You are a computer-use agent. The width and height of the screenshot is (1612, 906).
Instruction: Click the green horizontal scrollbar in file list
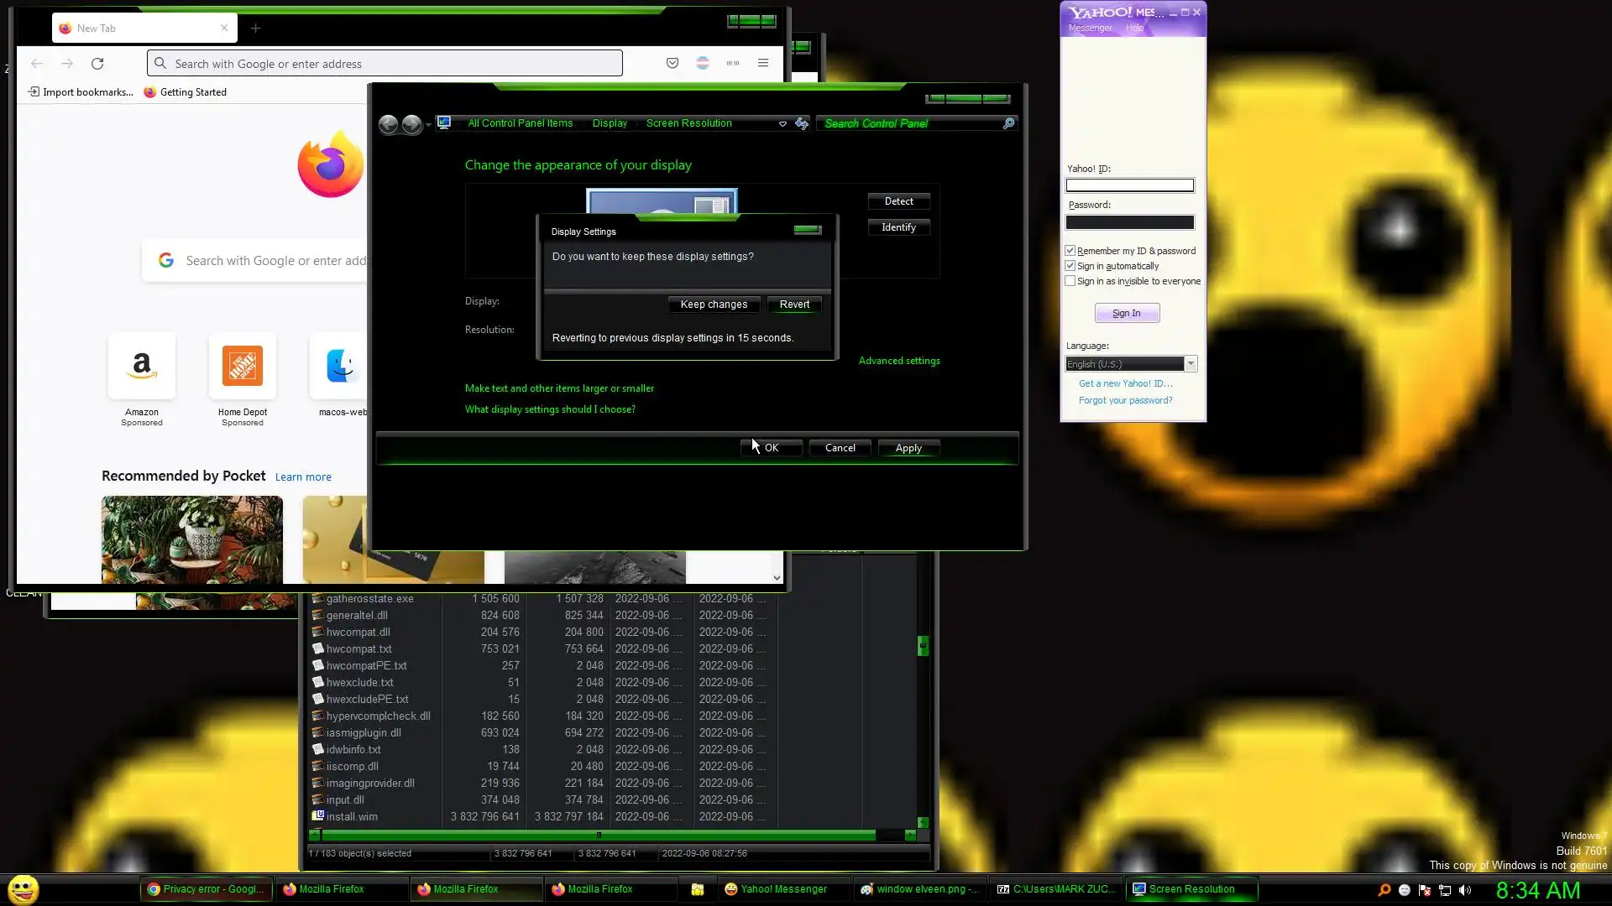pos(598,835)
